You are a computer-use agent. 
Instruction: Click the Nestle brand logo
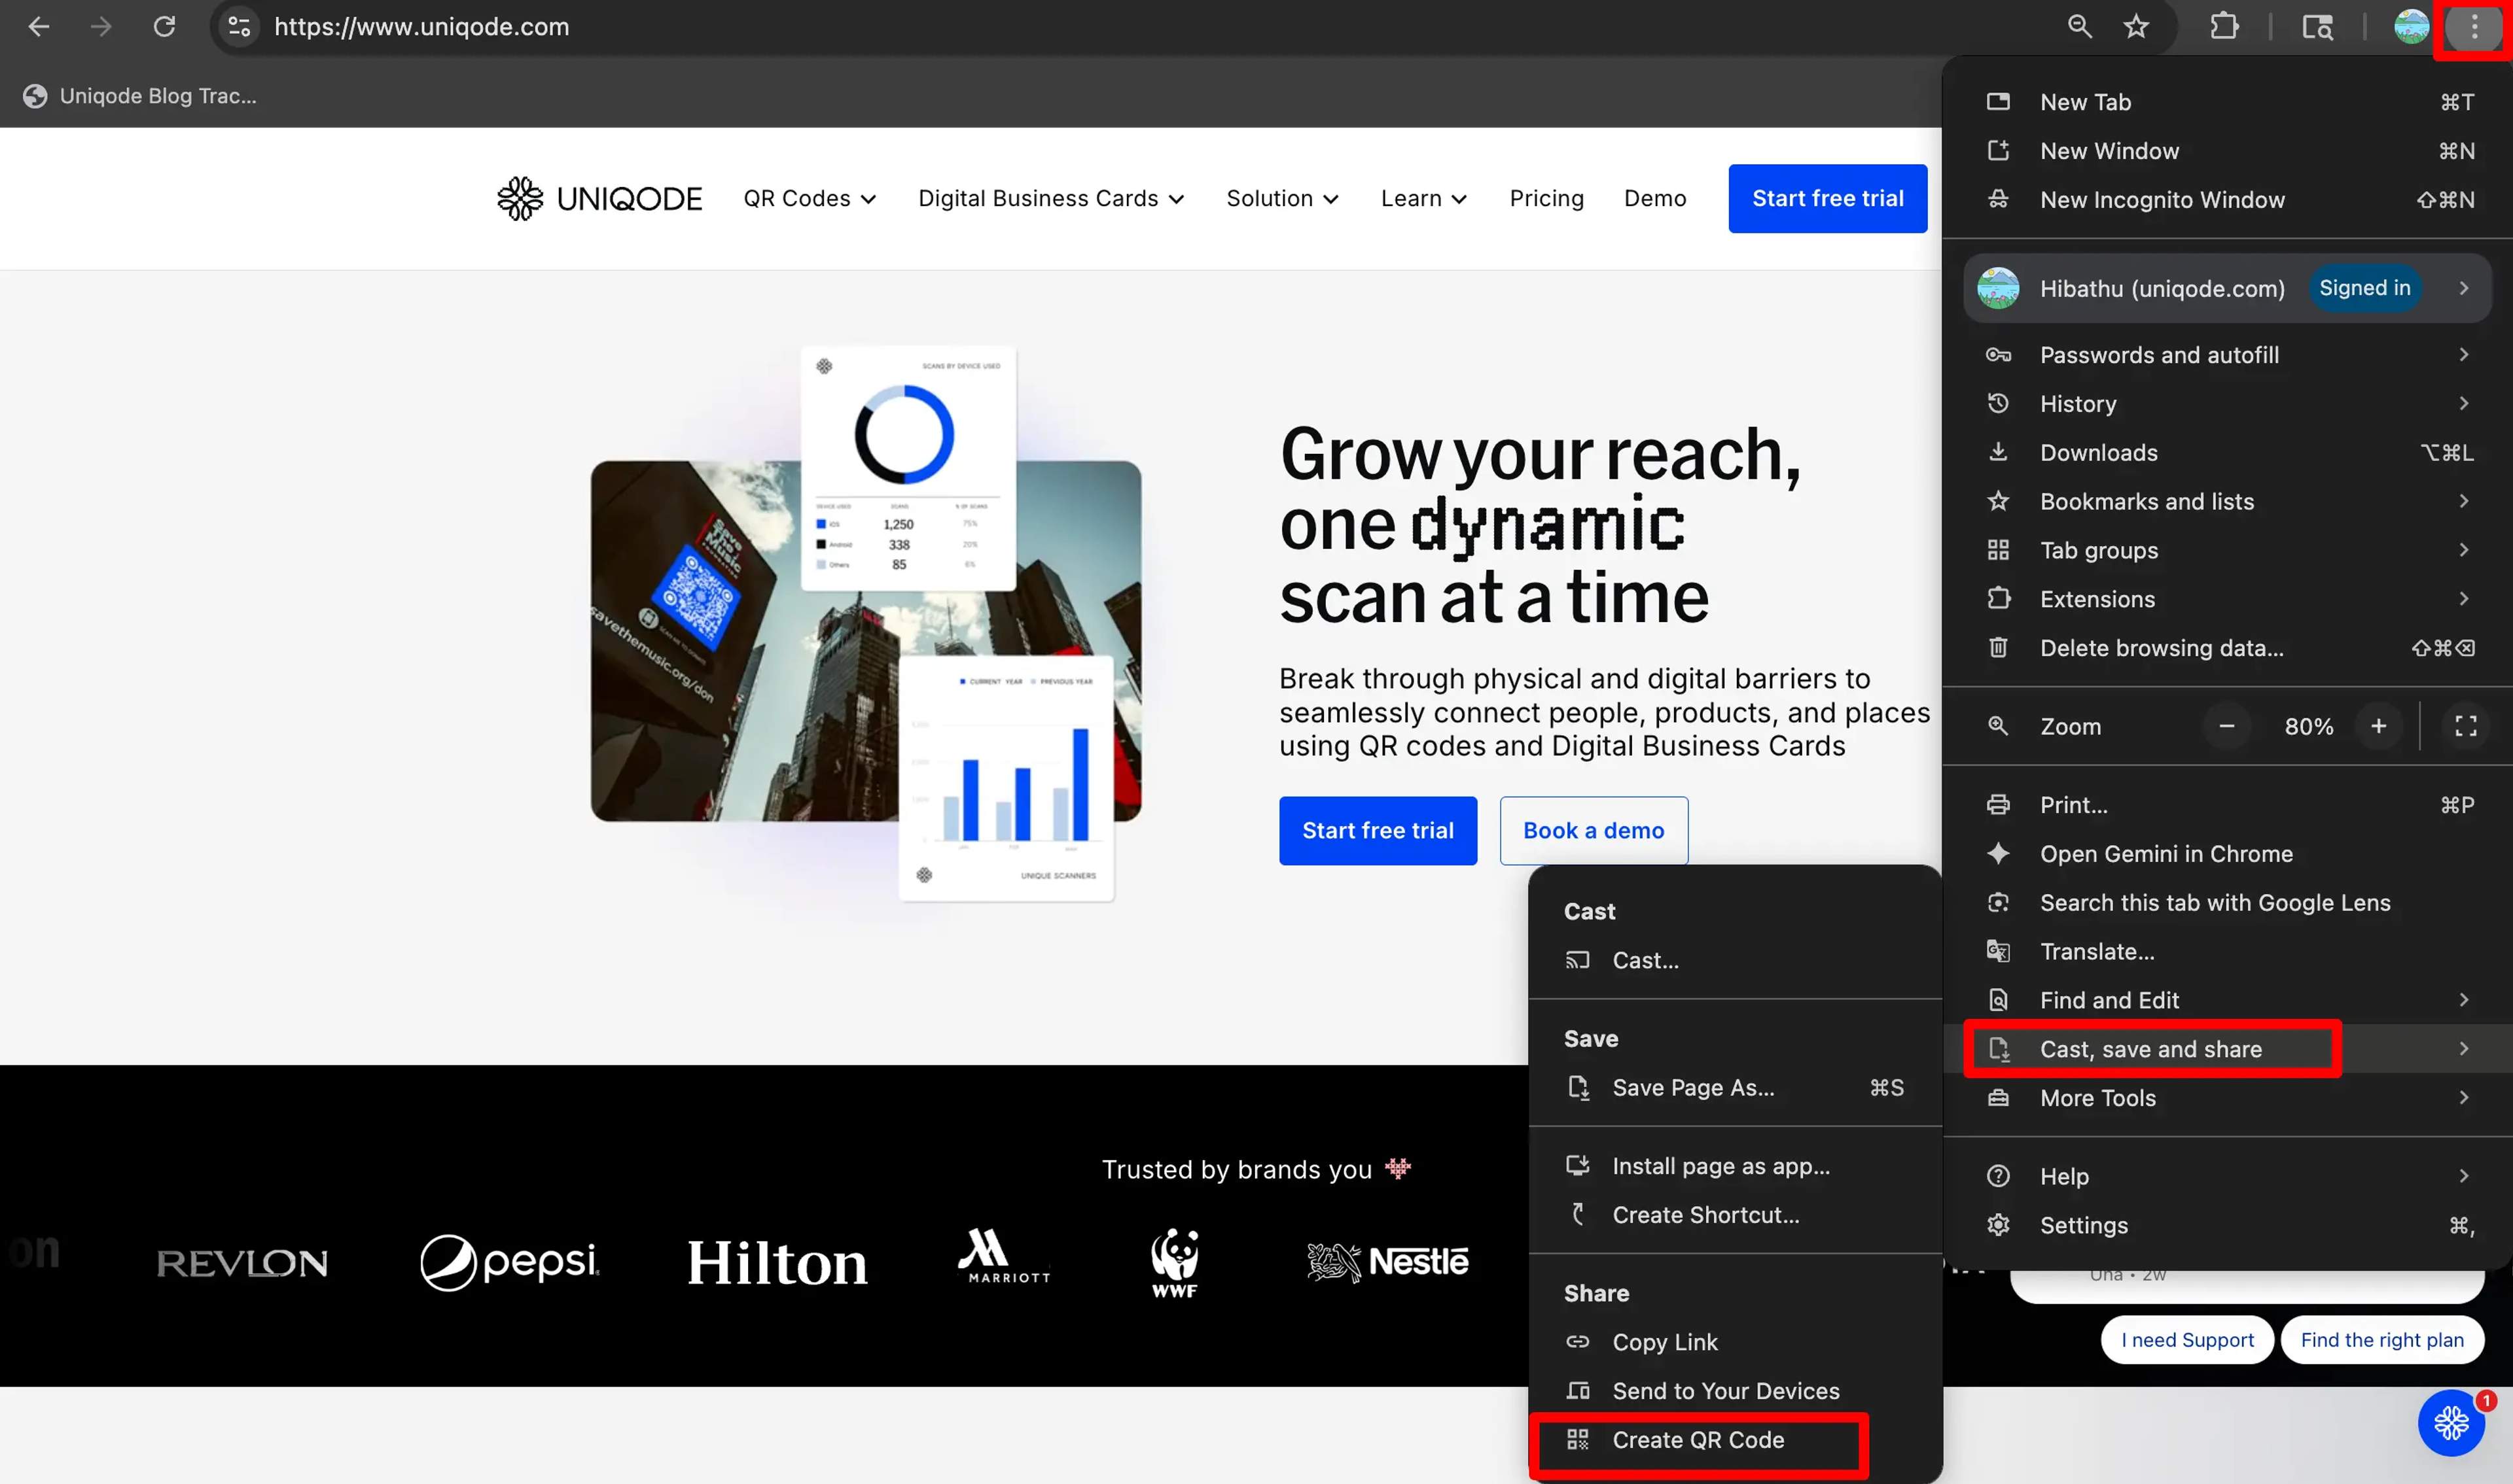[x=1387, y=1262]
